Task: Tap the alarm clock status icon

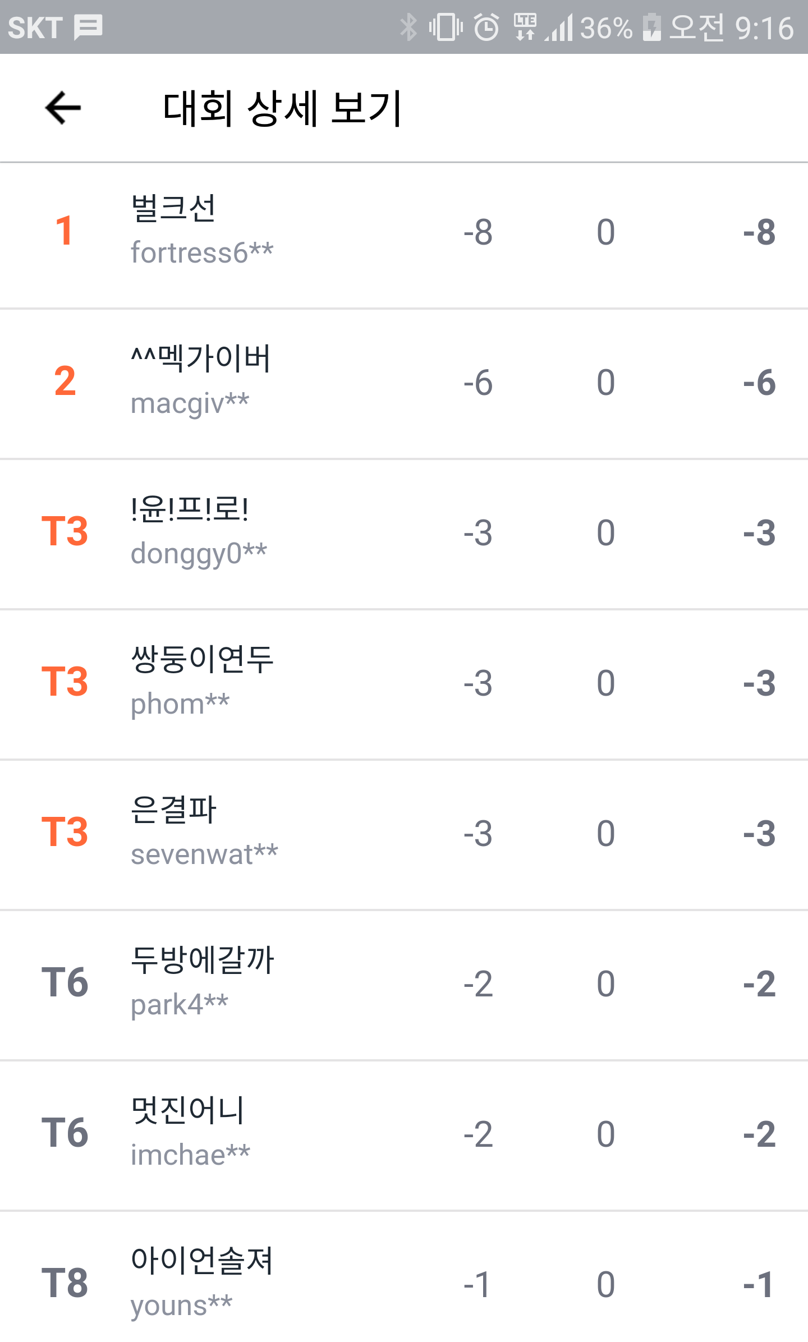Action: tap(486, 27)
